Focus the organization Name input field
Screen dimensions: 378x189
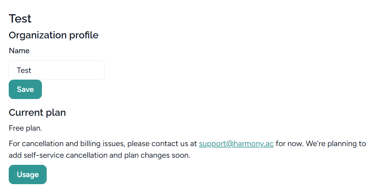(57, 70)
